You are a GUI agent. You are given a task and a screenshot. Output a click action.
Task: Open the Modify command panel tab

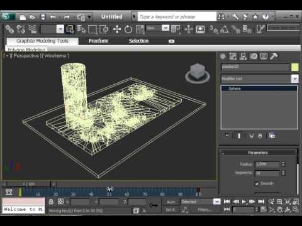233,56
